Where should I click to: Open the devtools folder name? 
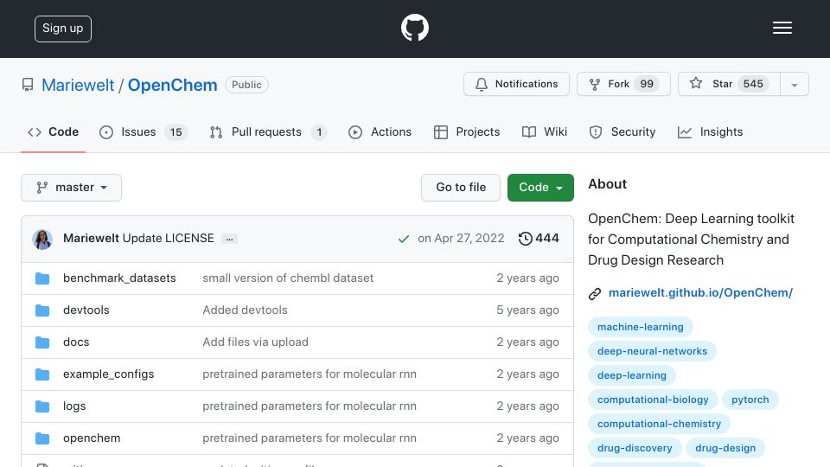point(86,310)
